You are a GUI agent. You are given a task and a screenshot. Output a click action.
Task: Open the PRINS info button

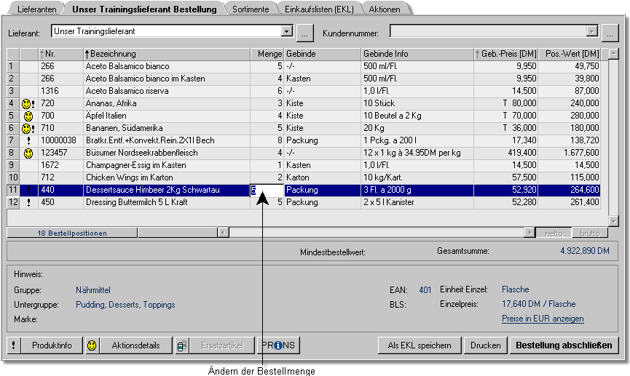click(x=278, y=345)
